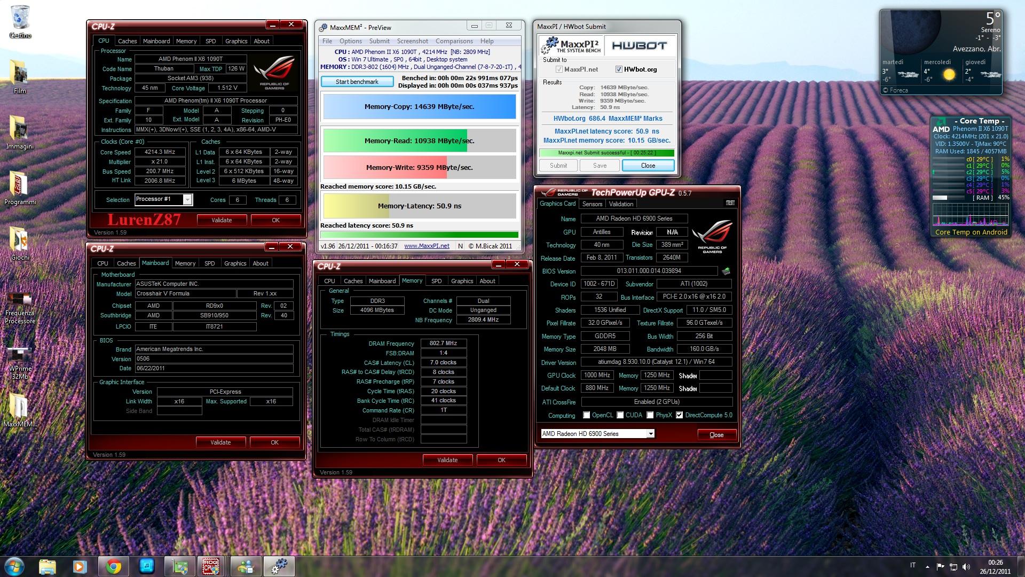Switch to Validation tab in GPU-Z

coord(621,204)
